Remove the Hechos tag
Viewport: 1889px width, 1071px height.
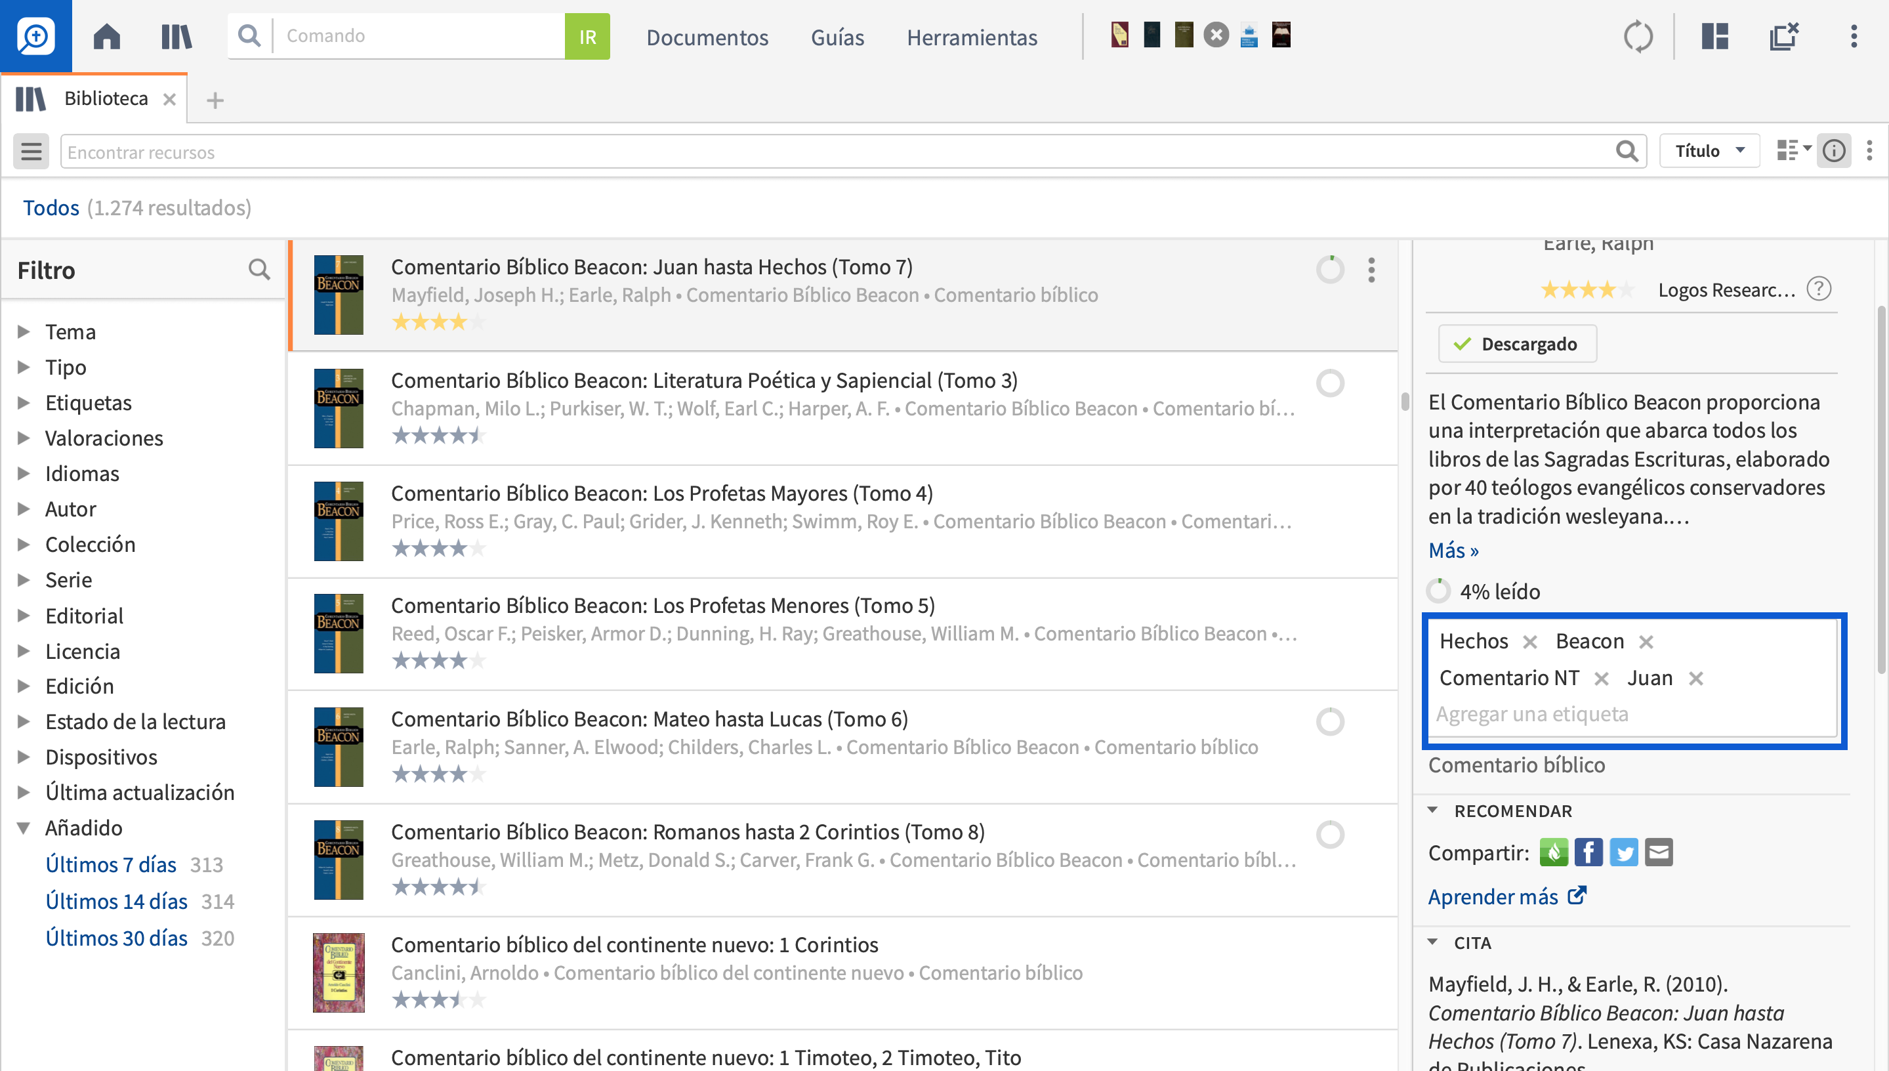click(1529, 641)
